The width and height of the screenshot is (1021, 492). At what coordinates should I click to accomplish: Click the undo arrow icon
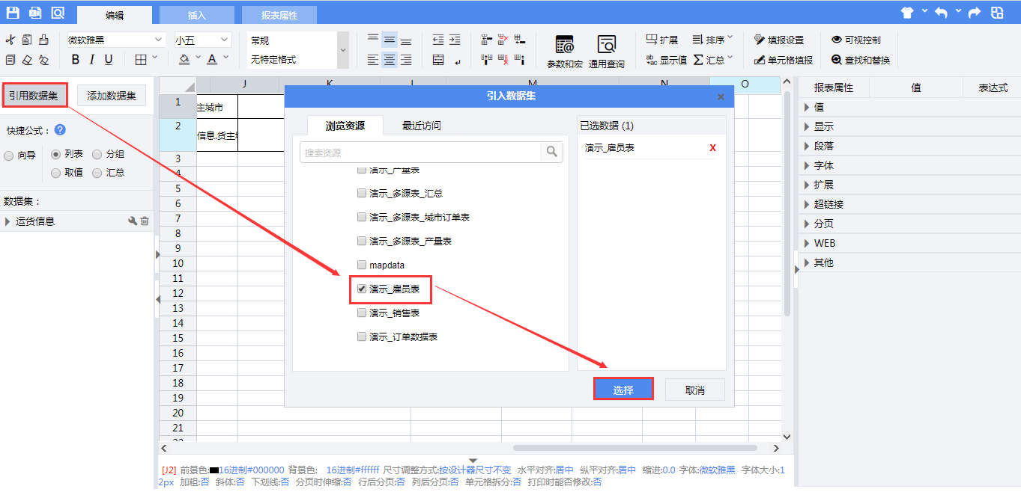pyautogui.click(x=941, y=13)
